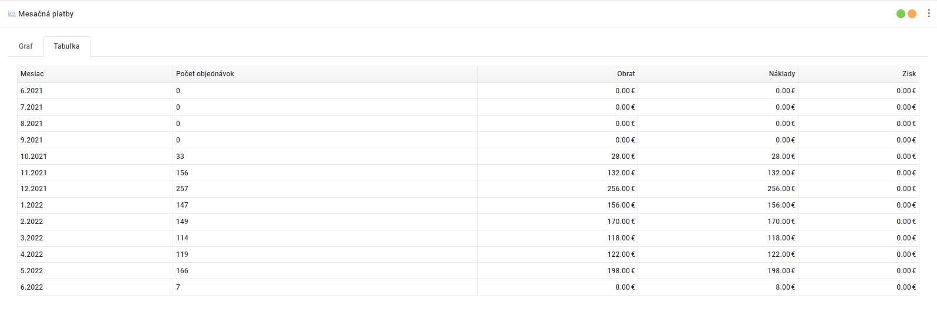Click the Náklady column header
937x309 pixels.
[x=781, y=74]
